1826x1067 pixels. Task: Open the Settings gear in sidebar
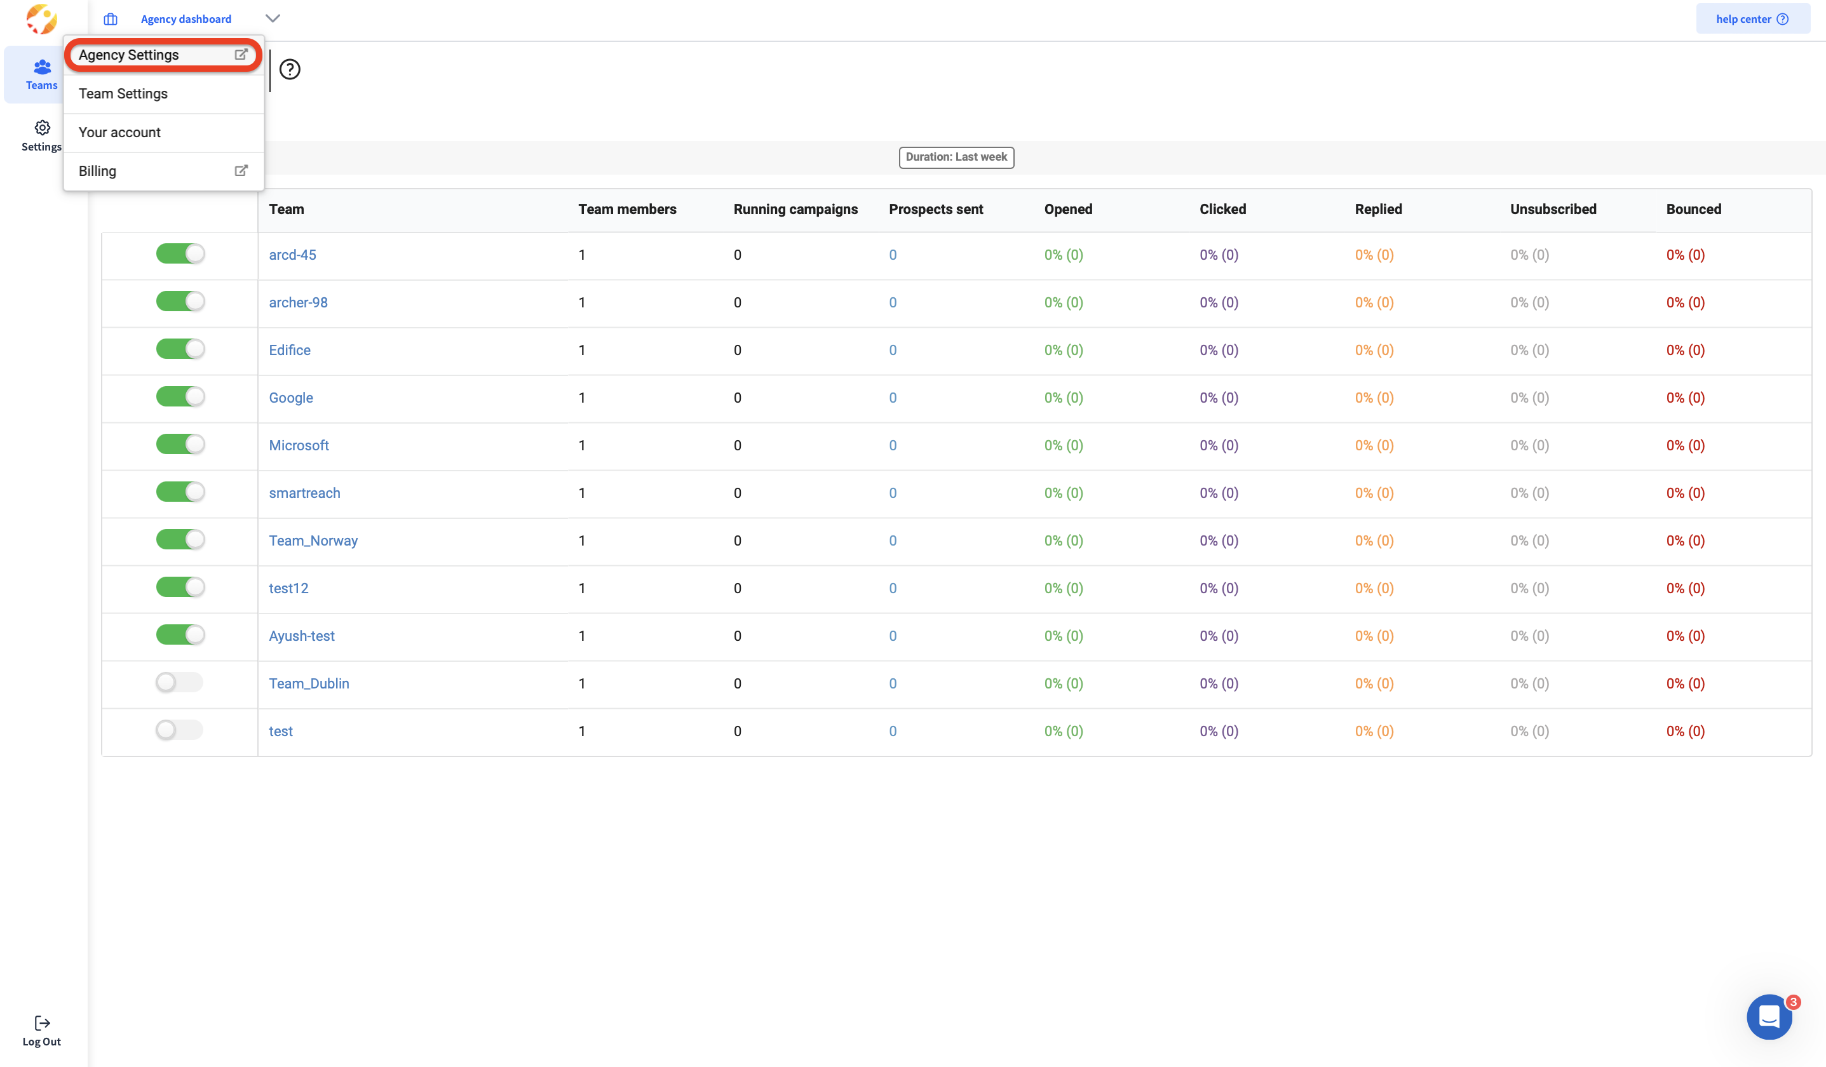click(42, 128)
